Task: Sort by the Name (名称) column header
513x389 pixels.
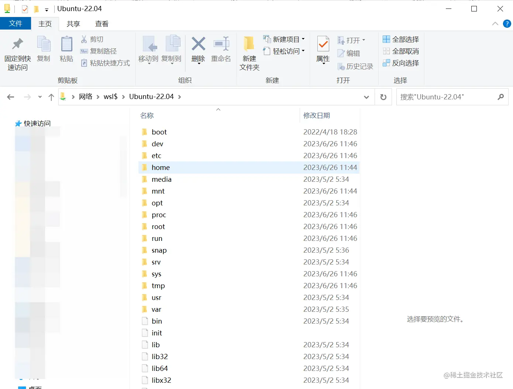Action: coord(147,116)
